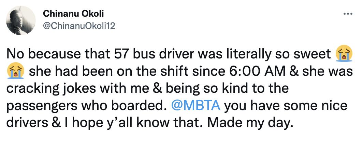This screenshot has width=363, height=142.
Task: Click the words "being so kind to the"
Action: pos(235,89)
